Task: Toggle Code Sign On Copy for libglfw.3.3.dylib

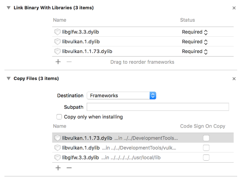Action: 206,157
